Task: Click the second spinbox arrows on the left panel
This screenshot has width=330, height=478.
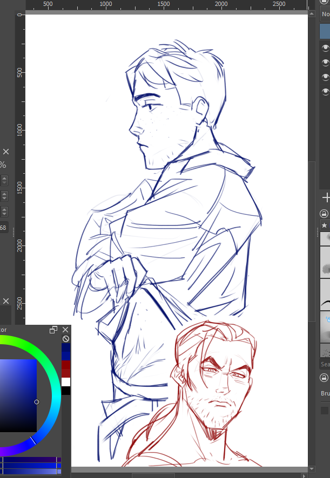Action: click(x=4, y=196)
